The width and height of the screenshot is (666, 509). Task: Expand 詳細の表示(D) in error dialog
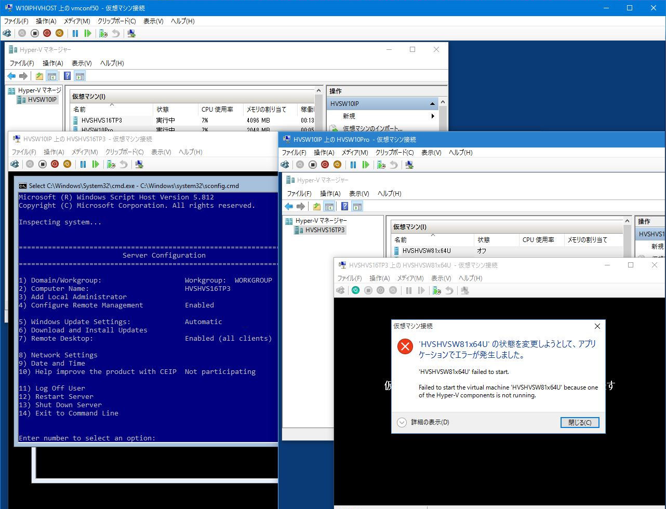[423, 422]
